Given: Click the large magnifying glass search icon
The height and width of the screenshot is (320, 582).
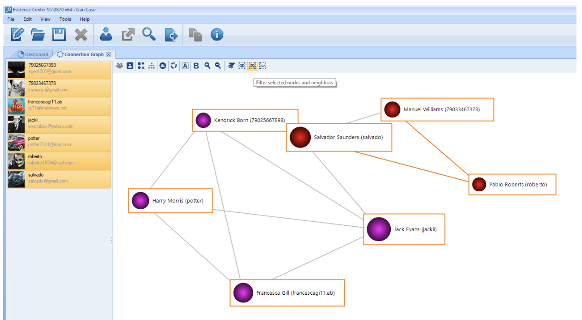Looking at the screenshot, I should coord(149,34).
